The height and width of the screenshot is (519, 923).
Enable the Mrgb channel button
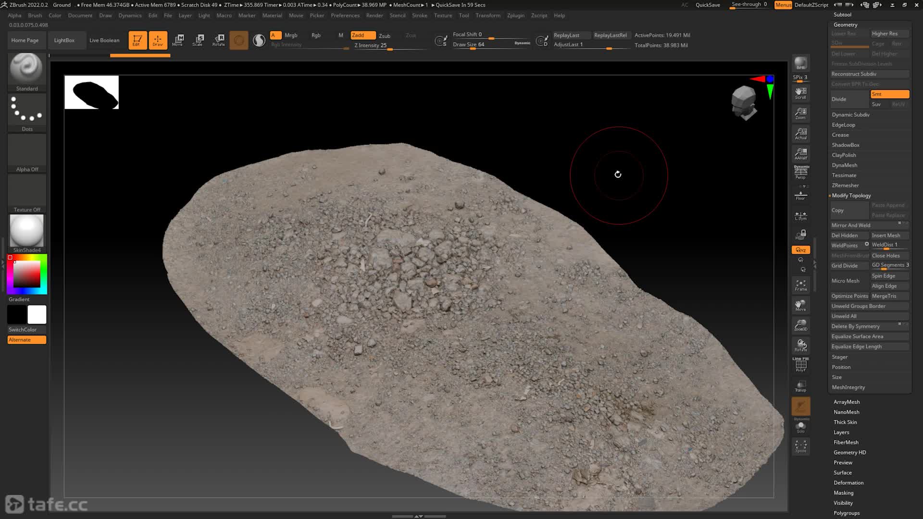pyautogui.click(x=291, y=35)
